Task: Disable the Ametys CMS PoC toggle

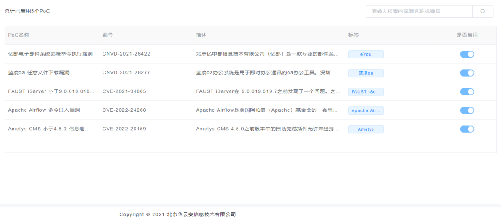Action: [x=467, y=129]
